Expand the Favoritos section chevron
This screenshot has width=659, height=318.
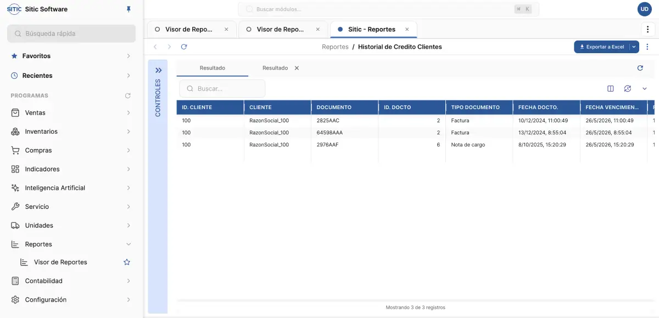129,56
